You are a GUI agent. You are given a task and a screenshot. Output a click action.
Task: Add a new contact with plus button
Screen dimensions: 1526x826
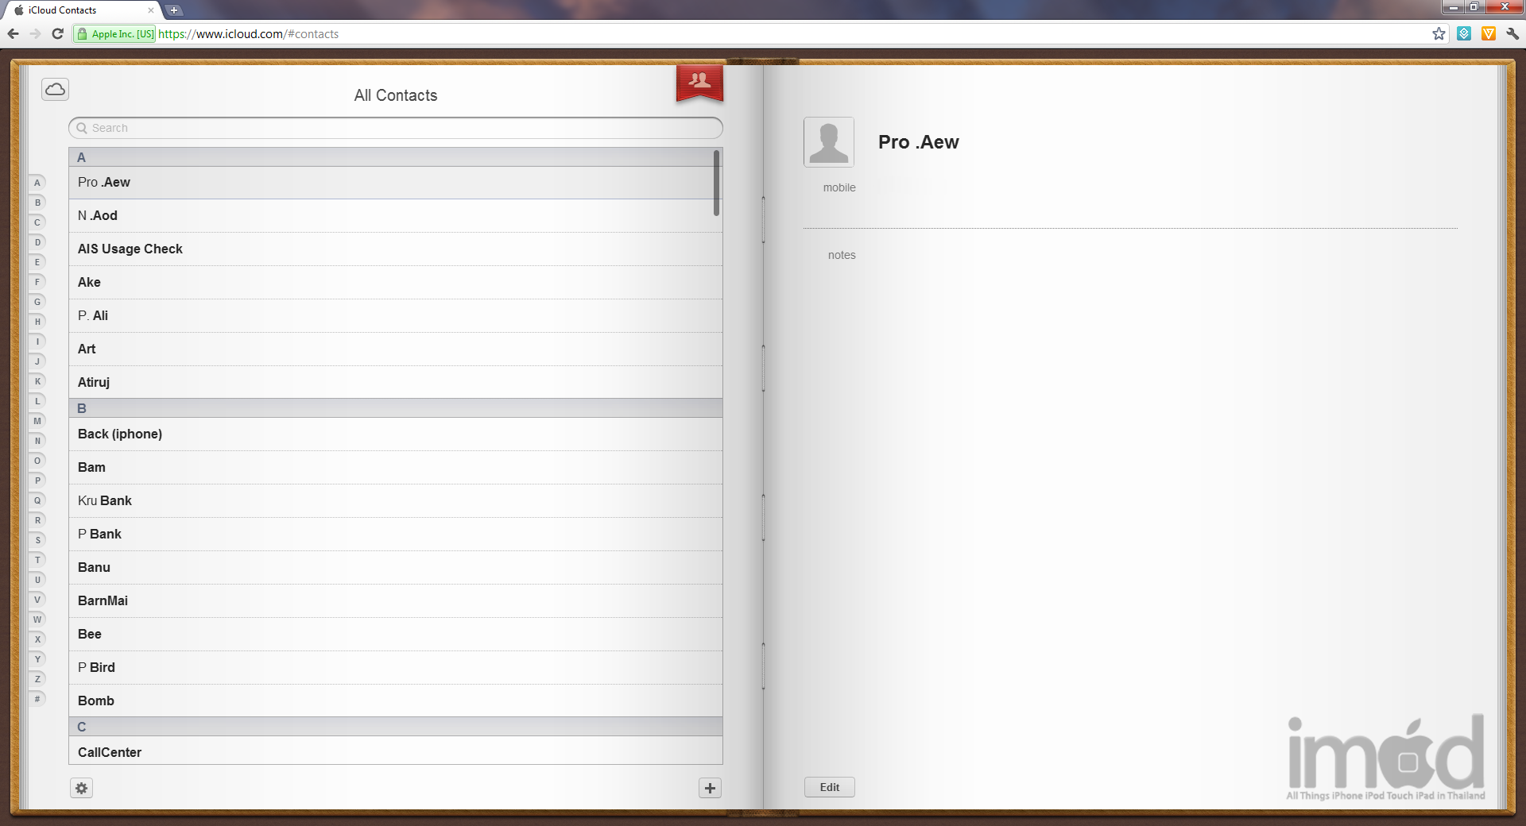(x=710, y=788)
